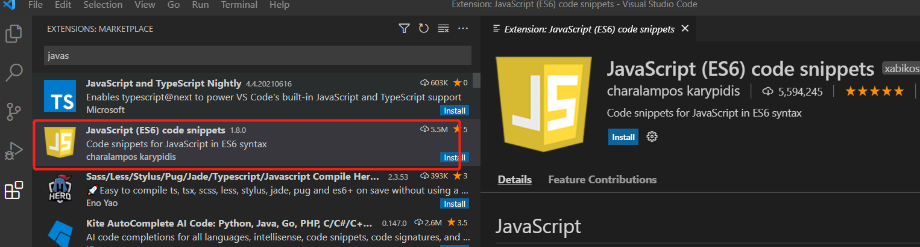Install JavaScript (ES6) code snippets from details page
Screen dimensions: 920x247
[x=623, y=137]
